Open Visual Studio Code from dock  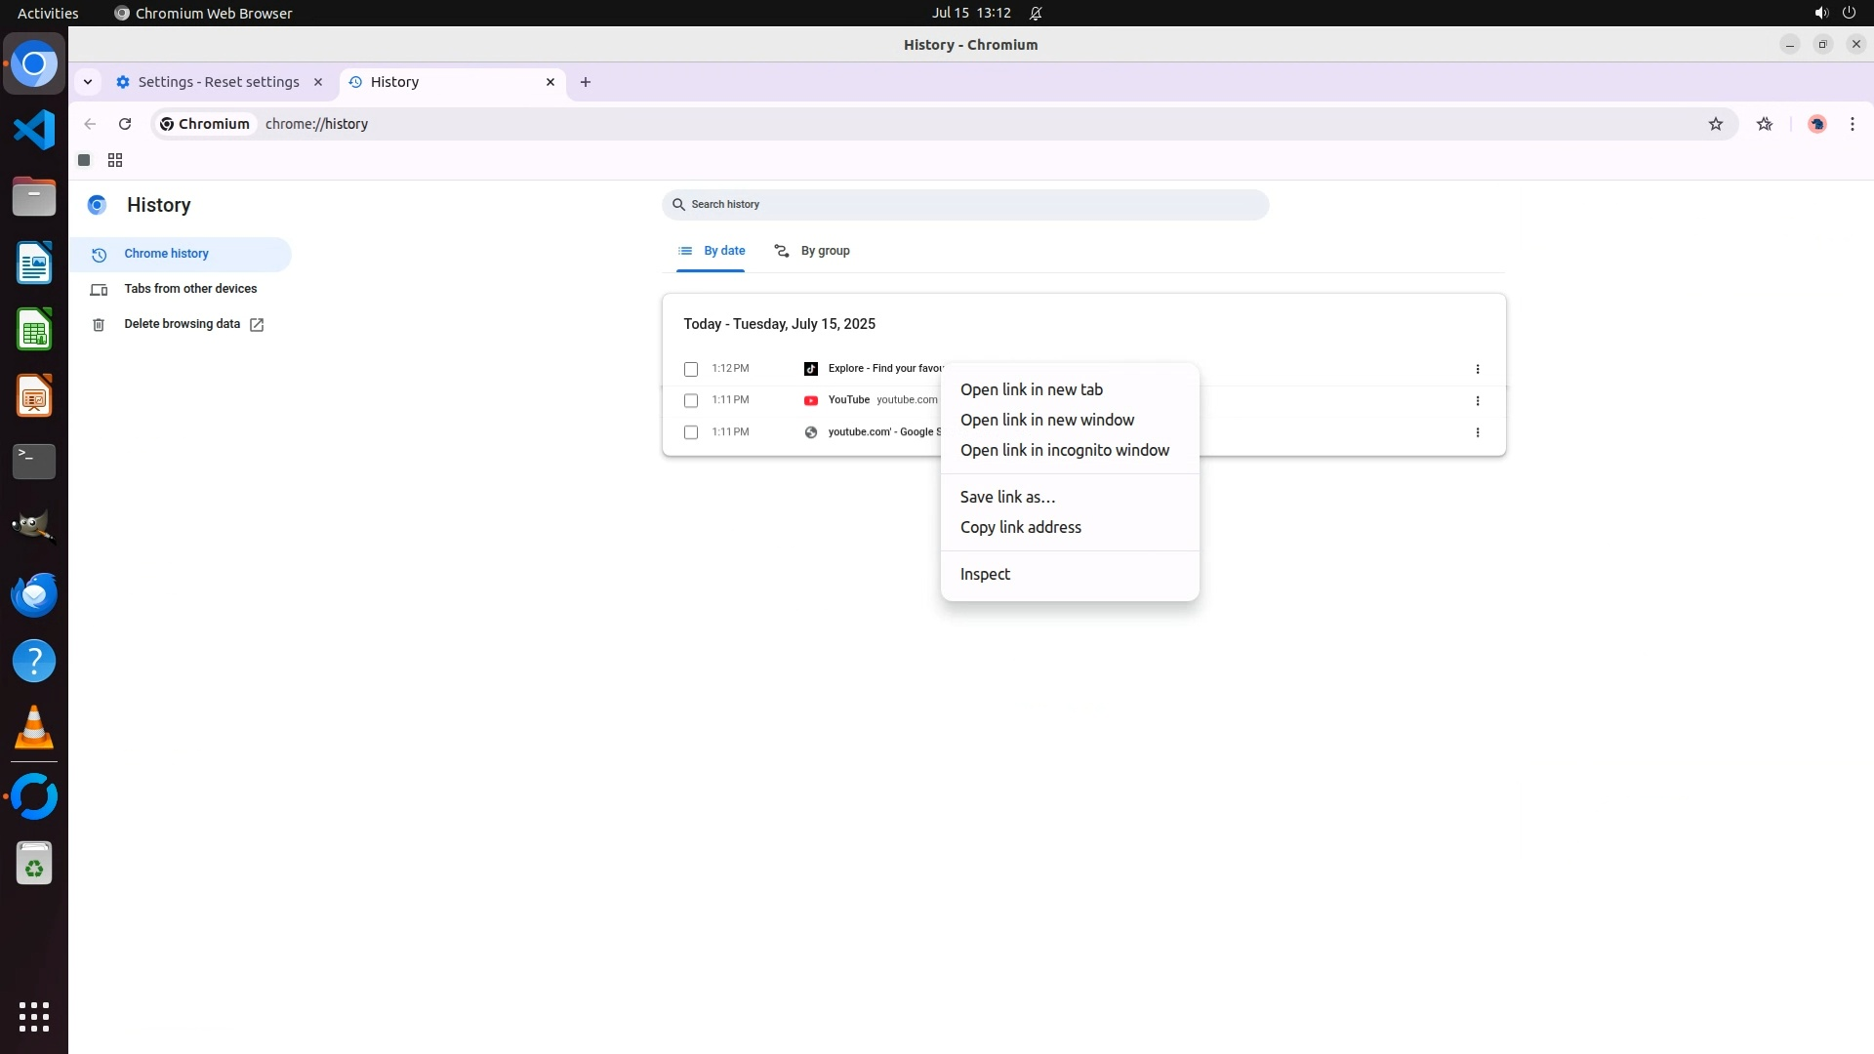(34, 130)
